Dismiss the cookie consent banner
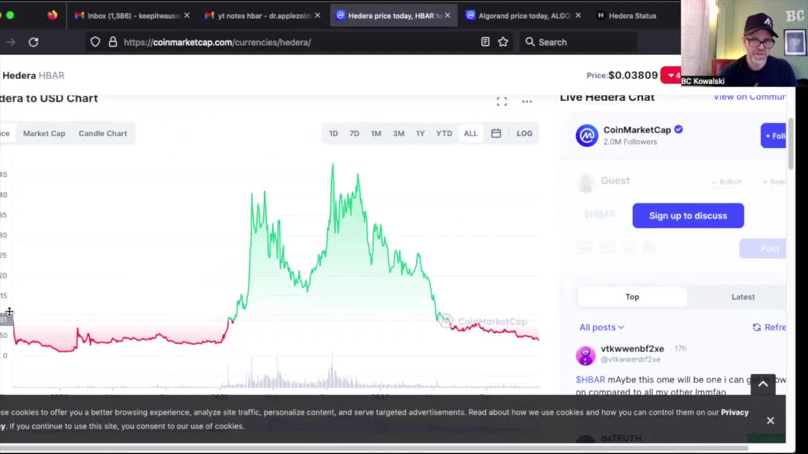Screen dimensions: 808x454 click(771, 421)
